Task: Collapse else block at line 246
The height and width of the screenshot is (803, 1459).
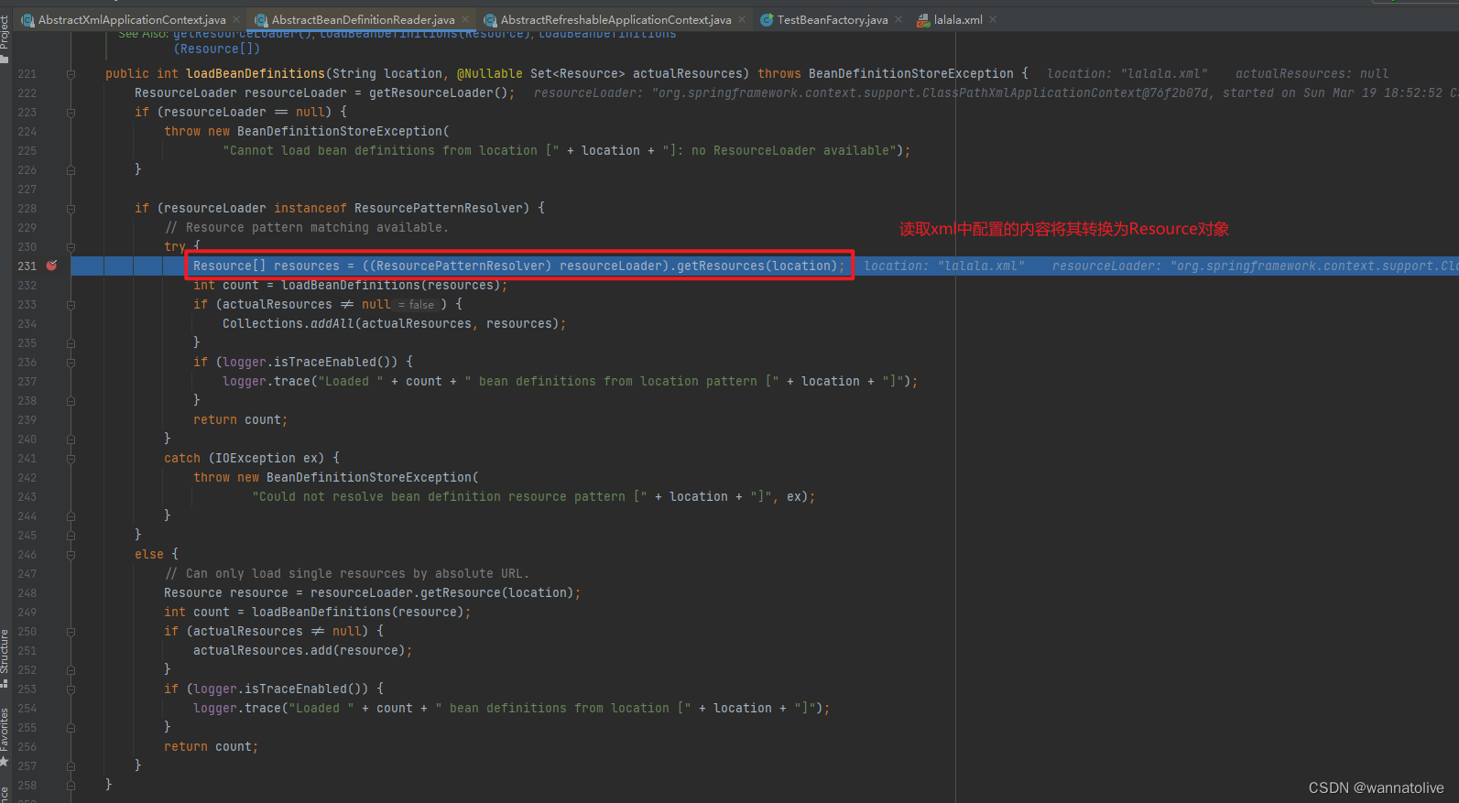Action: pos(71,555)
